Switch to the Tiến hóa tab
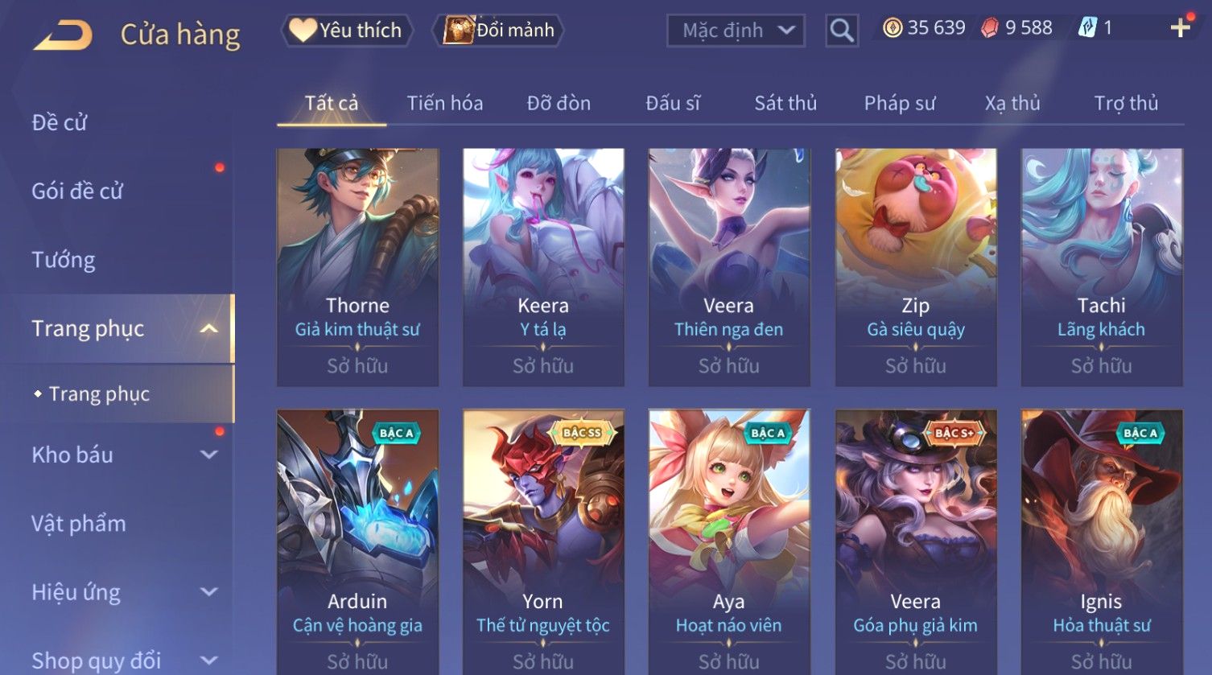Viewport: 1212px width, 675px height. pos(444,103)
